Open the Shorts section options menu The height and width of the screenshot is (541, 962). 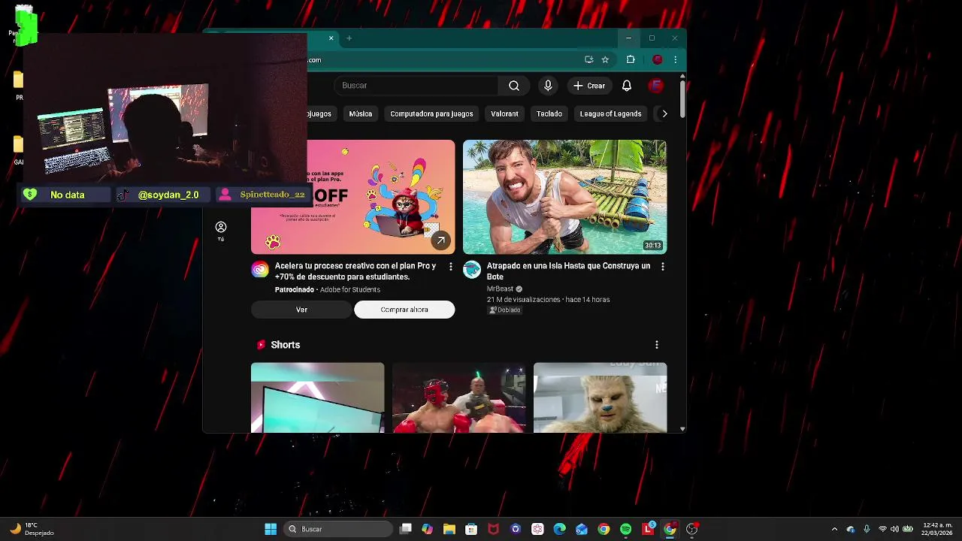[x=657, y=345]
